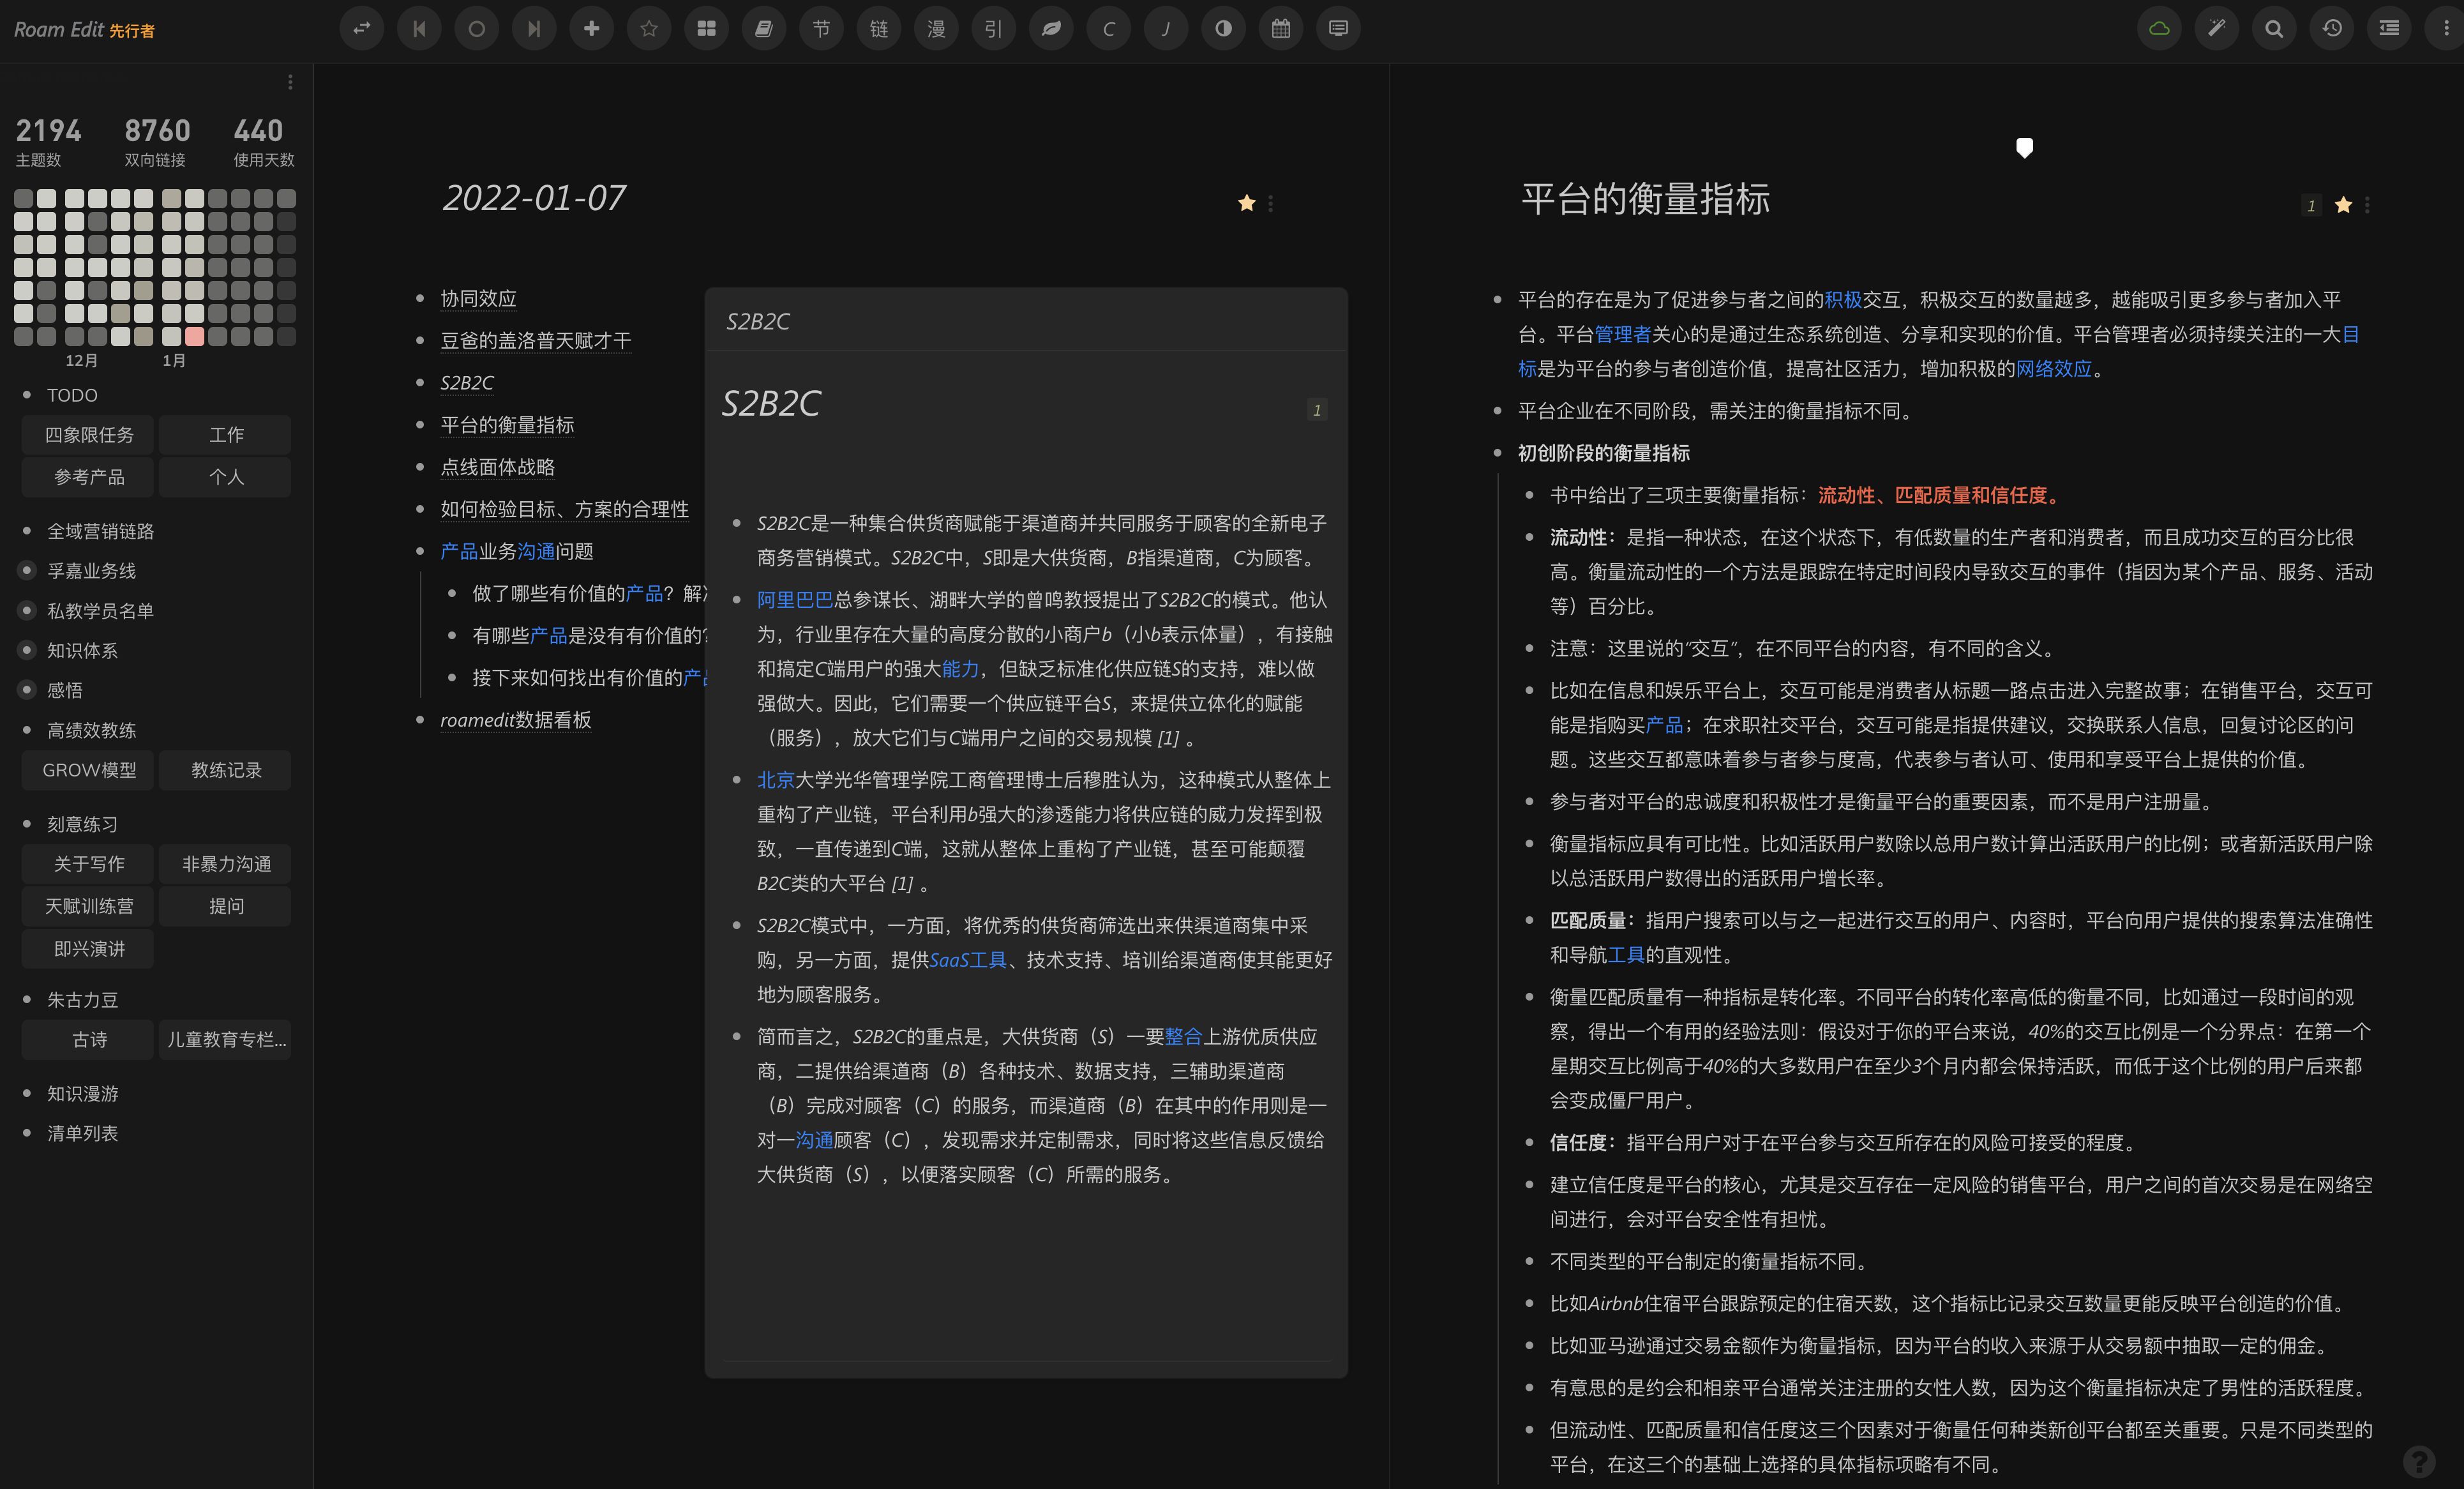Viewport: 2464px width, 1489px height.
Task: Click the 节 toolbar button
Action: tap(821, 29)
